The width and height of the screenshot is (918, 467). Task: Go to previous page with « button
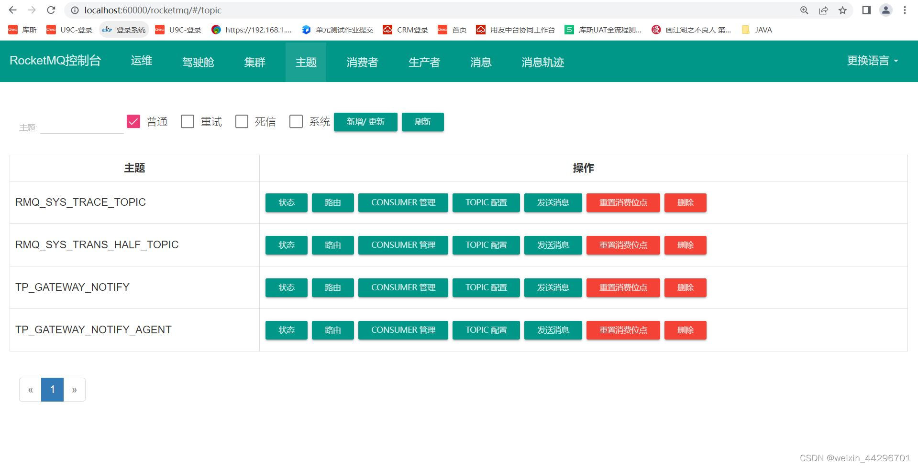[30, 390]
